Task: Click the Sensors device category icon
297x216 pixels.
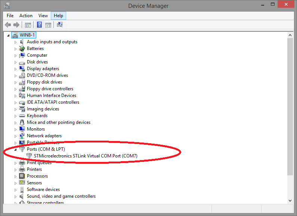Action: tap(22, 183)
